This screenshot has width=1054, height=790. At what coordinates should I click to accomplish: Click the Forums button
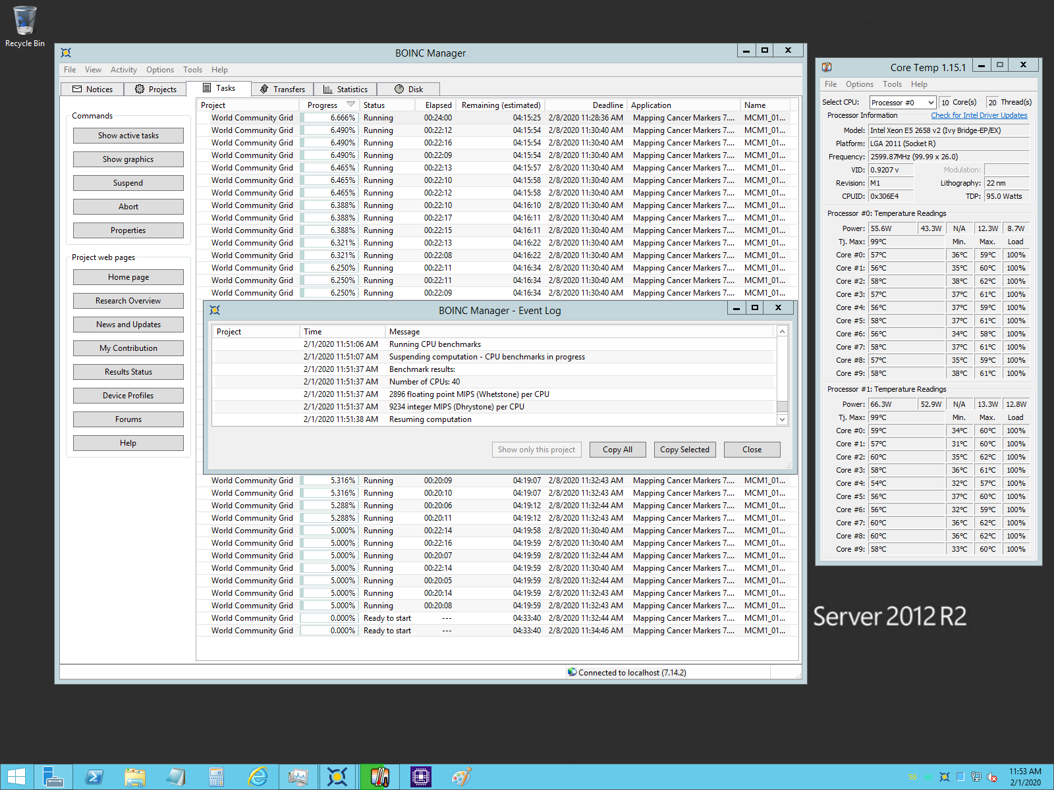pos(128,419)
